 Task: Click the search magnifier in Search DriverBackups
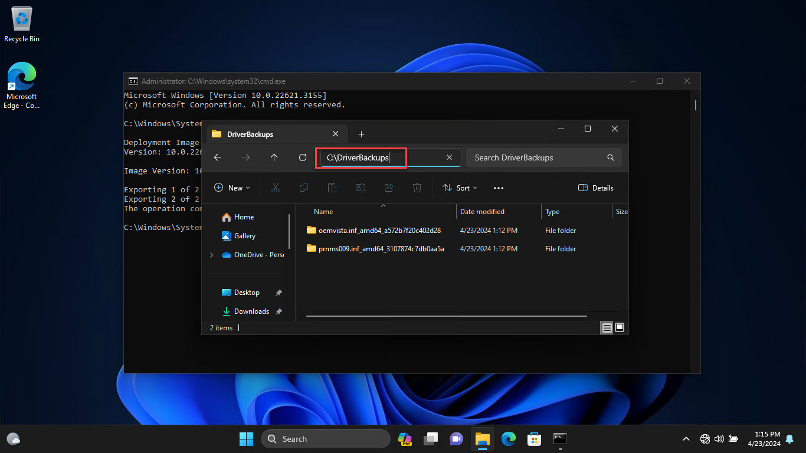(x=611, y=157)
